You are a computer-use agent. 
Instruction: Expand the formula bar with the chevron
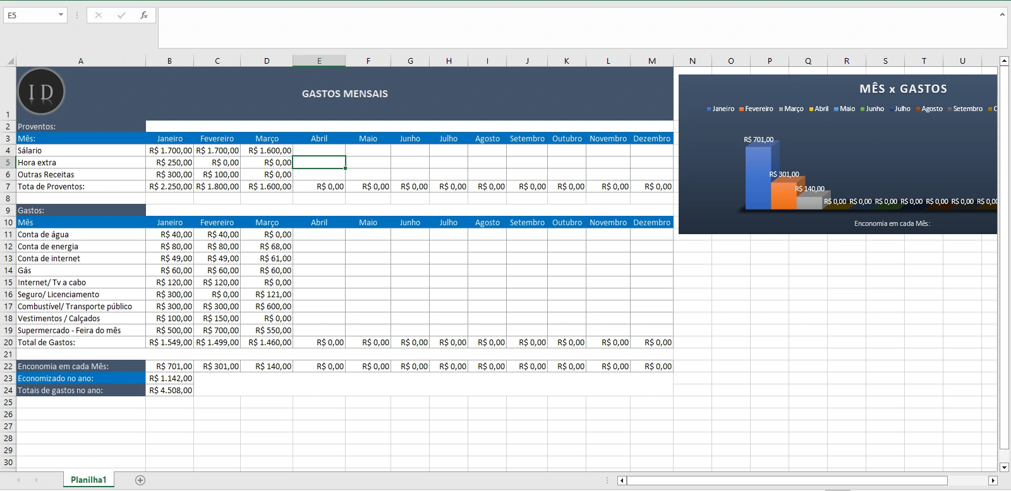tap(1002, 15)
